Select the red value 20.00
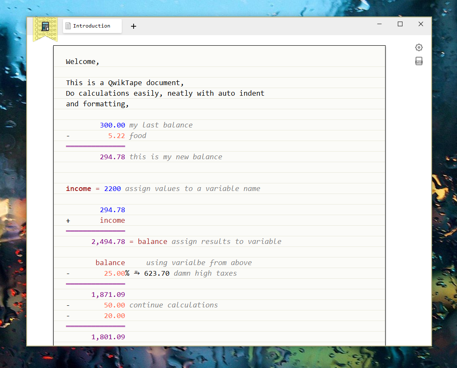This screenshot has height=368, width=457. (x=115, y=316)
